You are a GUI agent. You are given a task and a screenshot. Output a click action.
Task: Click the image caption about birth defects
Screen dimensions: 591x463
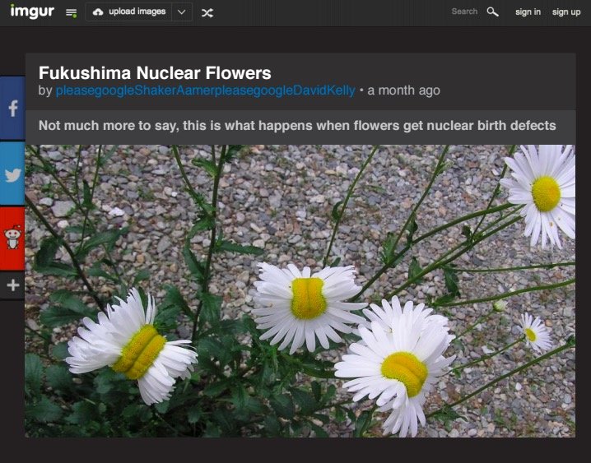297,126
